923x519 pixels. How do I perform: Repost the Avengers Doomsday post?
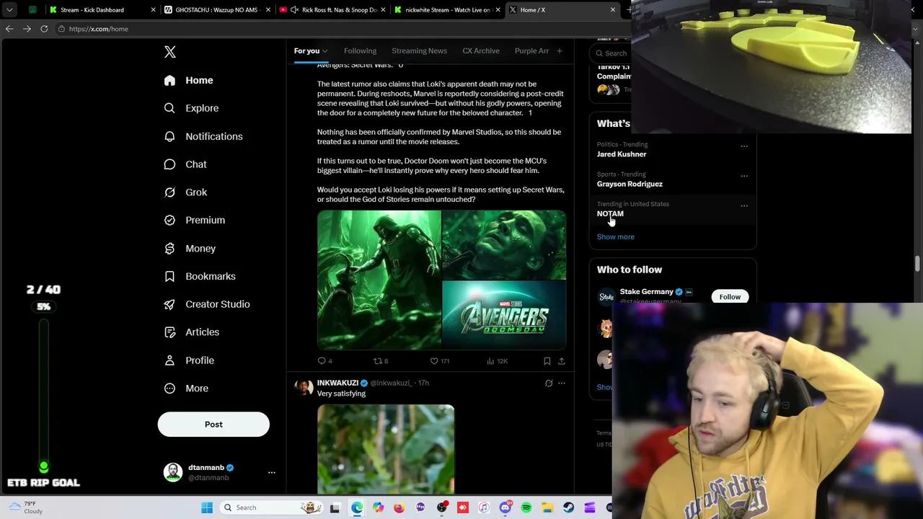click(381, 361)
